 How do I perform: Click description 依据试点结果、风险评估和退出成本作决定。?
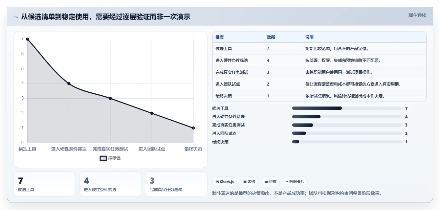[x=345, y=96]
